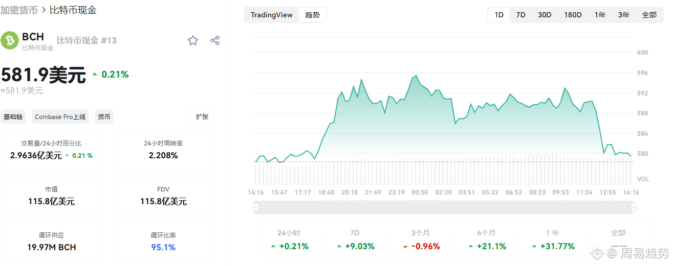Click the star favorite icon
This screenshot has height=266, width=673.
(193, 40)
